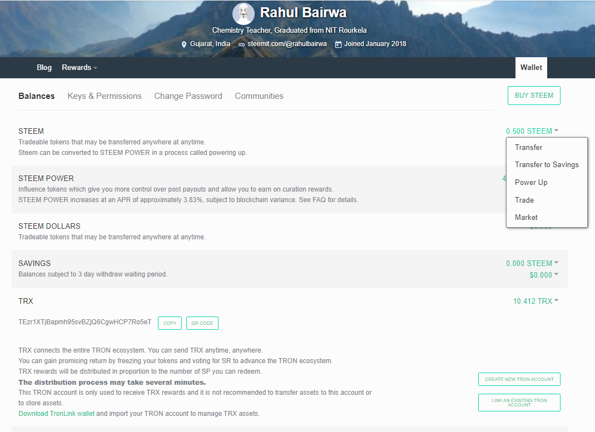595x432 pixels.
Task: Click the STEEM POWER heading
Action: pyautogui.click(x=46, y=178)
